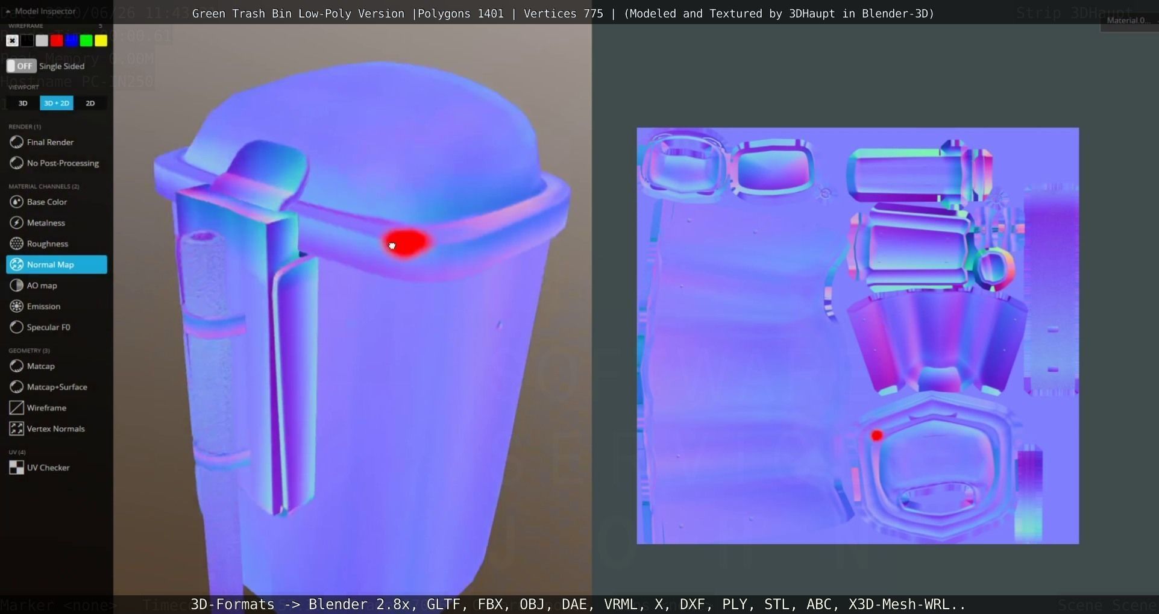Click the UV Checker label
This screenshot has height=614, width=1159.
point(48,468)
